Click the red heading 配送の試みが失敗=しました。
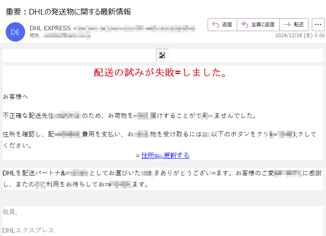 point(161,72)
